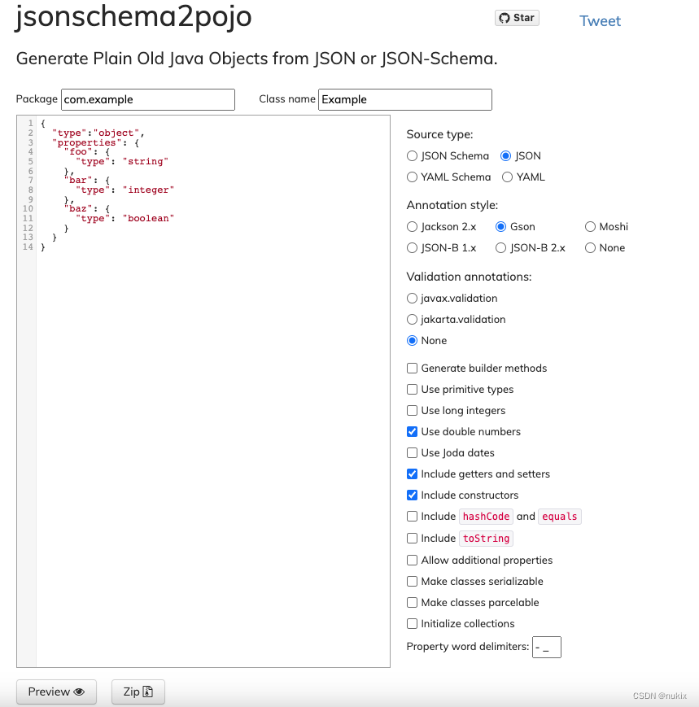This screenshot has width=699, height=707.
Task: Click the GitHub Star button
Action: pyautogui.click(x=517, y=18)
